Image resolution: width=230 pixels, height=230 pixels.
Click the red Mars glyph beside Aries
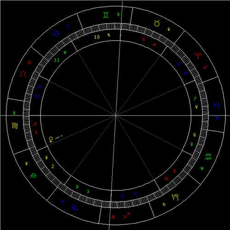[205, 67]
